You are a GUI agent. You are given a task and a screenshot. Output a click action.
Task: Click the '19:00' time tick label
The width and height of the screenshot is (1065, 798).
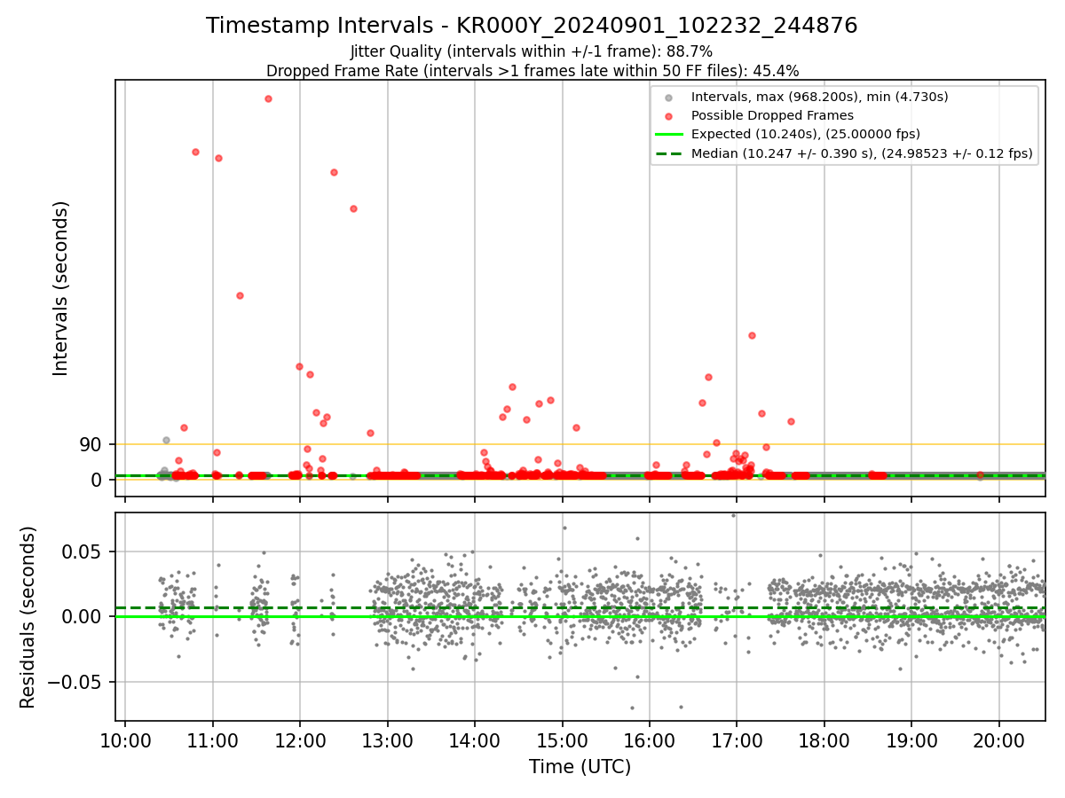[x=912, y=742]
